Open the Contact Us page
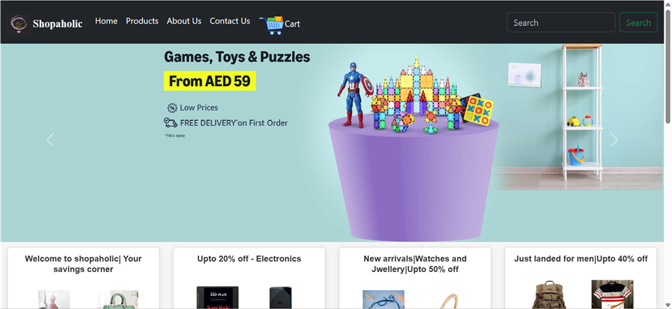The height and width of the screenshot is (309, 672). coord(230,21)
